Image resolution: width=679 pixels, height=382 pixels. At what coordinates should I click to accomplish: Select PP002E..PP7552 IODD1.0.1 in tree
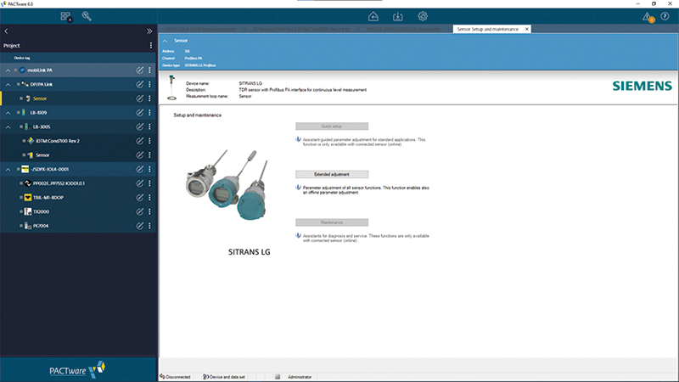tap(59, 183)
